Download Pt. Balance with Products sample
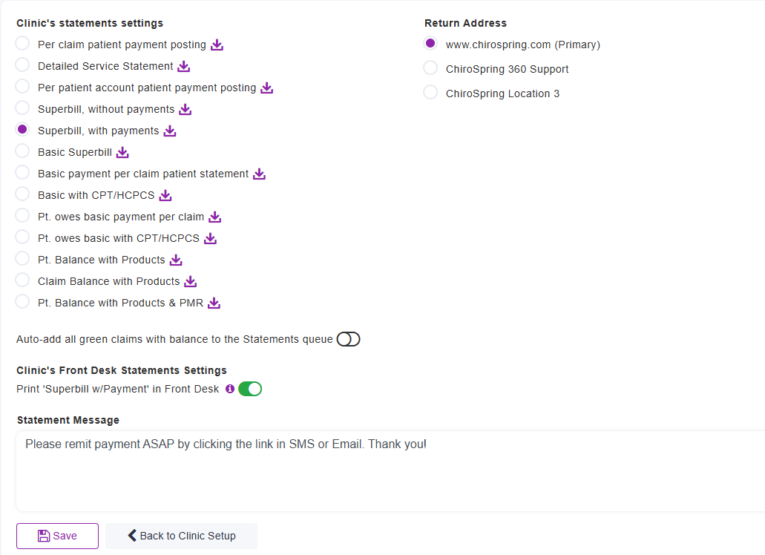This screenshot has width=765, height=555. (x=176, y=260)
